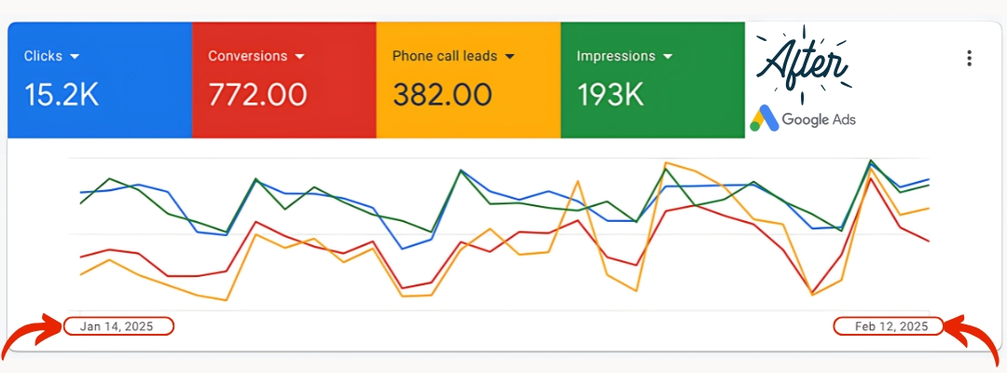Open the three-dot more options menu
This screenshot has width=1007, height=373.
click(970, 58)
